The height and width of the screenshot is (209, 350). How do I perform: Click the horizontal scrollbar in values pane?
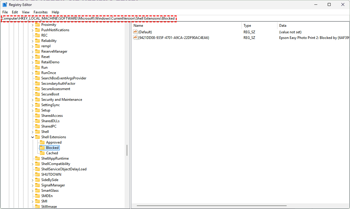tap(211, 205)
